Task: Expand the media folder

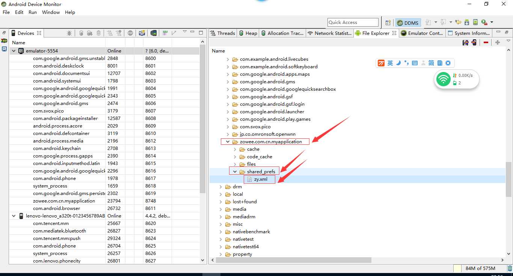Action: [x=220, y=209]
